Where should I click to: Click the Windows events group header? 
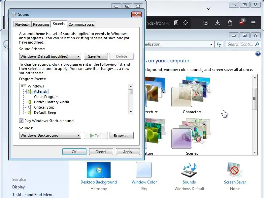tap(36, 86)
